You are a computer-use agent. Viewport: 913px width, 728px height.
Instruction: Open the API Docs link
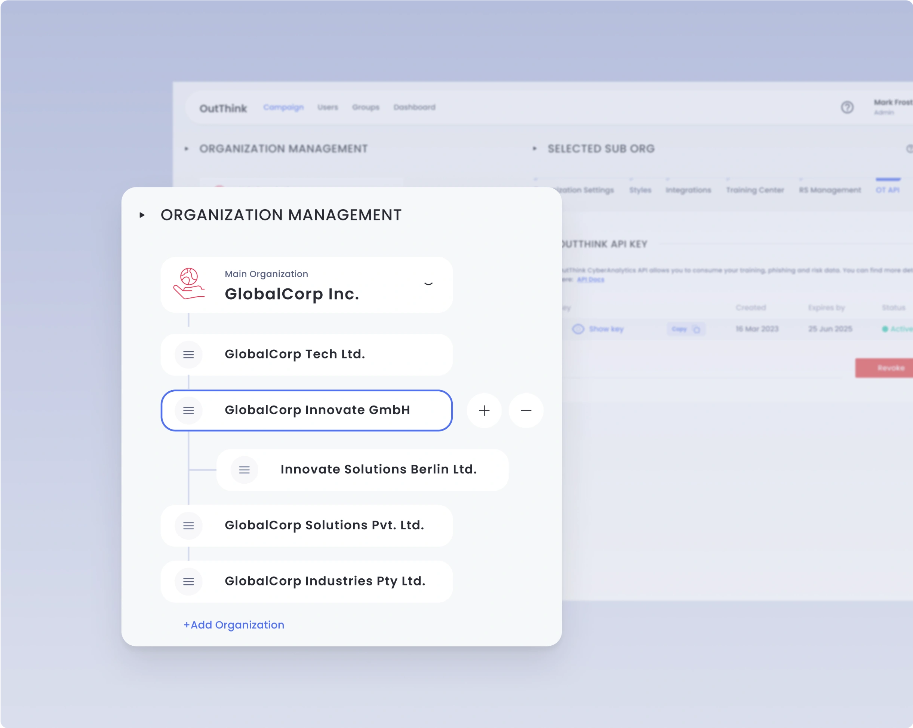pos(591,279)
